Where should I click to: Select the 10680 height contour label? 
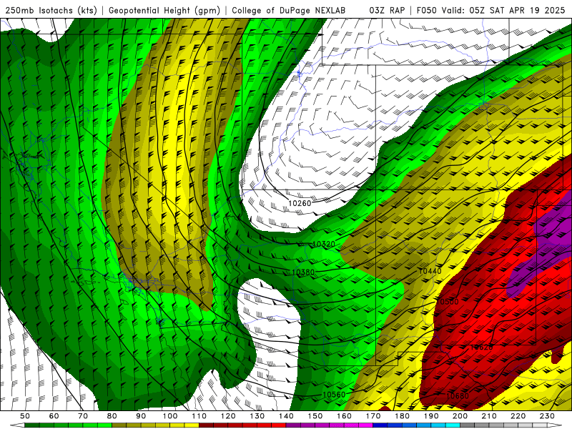[x=457, y=396]
